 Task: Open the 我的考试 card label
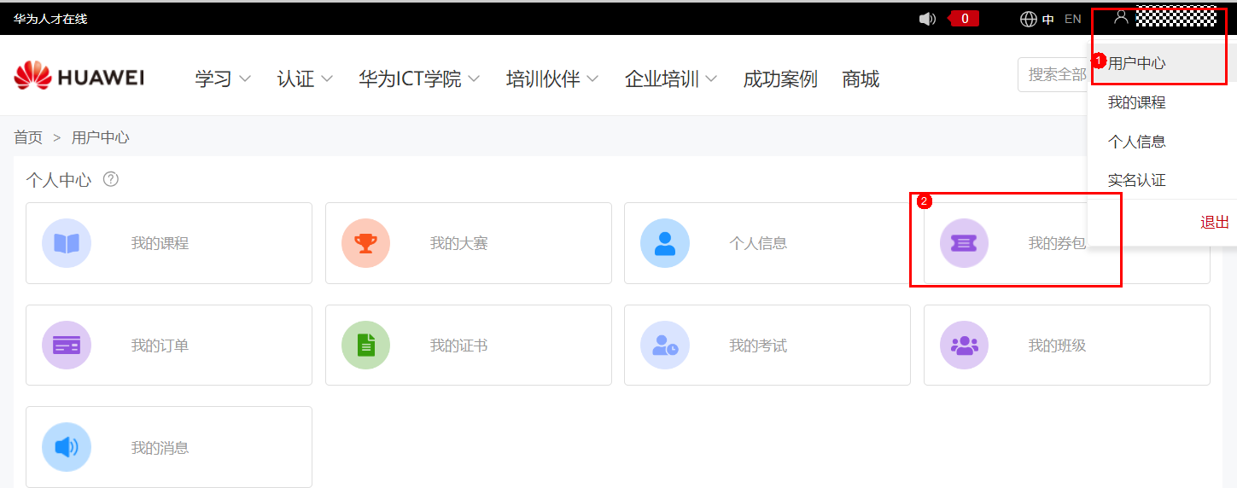click(758, 346)
